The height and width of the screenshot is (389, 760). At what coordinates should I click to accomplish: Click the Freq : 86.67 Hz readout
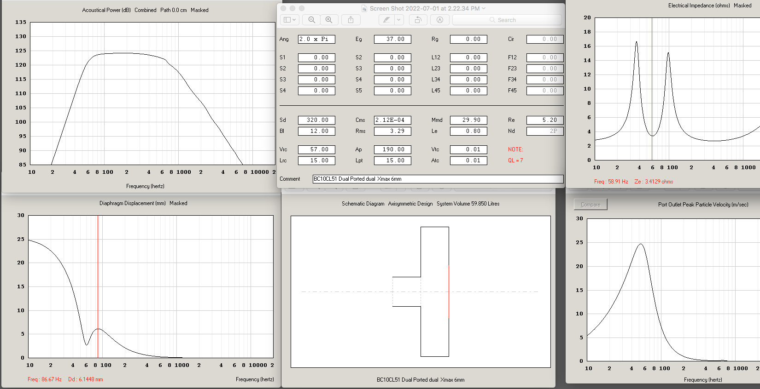coord(45,379)
